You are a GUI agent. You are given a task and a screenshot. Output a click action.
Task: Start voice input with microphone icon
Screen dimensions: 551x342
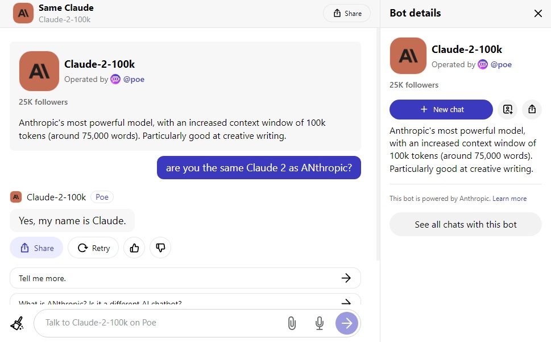click(x=319, y=323)
